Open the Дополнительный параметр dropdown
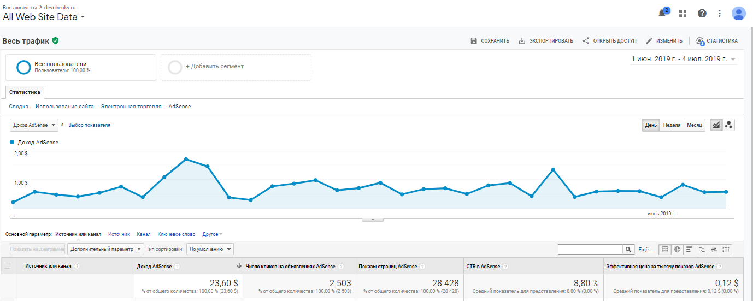 [x=105, y=249]
